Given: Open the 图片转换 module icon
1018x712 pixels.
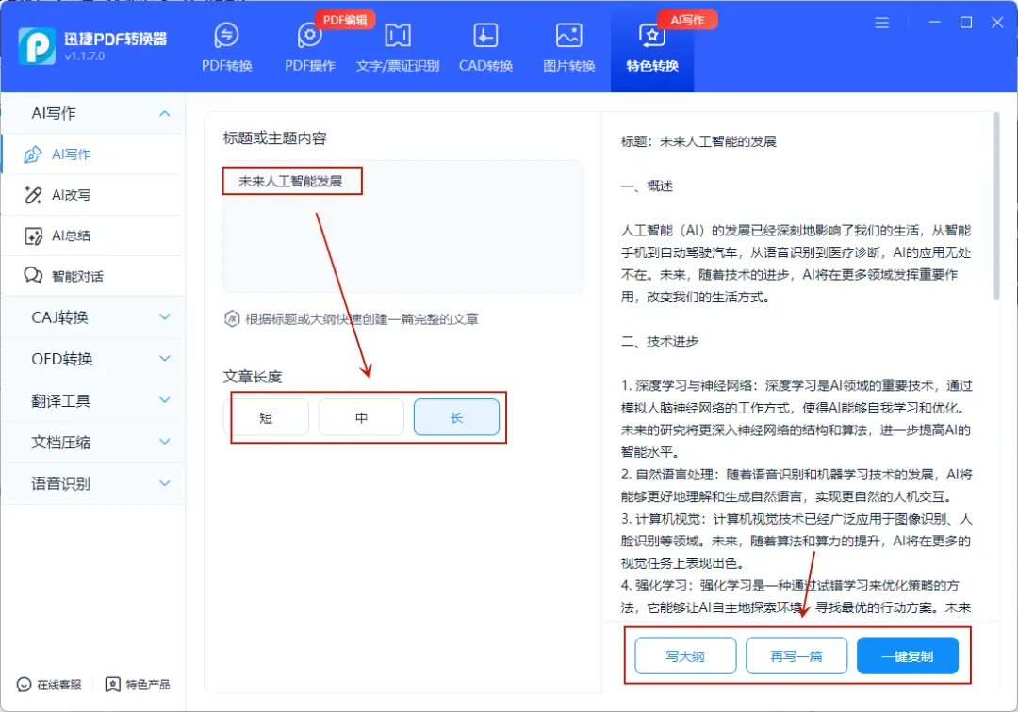Looking at the screenshot, I should click(568, 35).
